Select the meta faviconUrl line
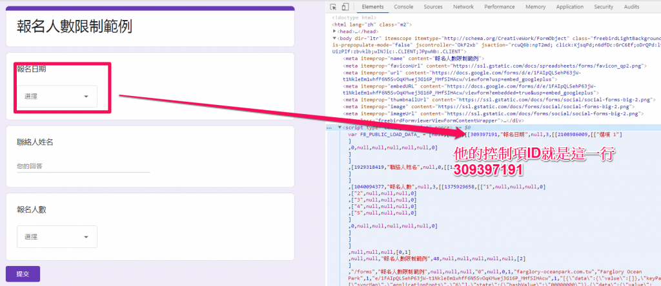The image size is (661, 286). [x=494, y=66]
